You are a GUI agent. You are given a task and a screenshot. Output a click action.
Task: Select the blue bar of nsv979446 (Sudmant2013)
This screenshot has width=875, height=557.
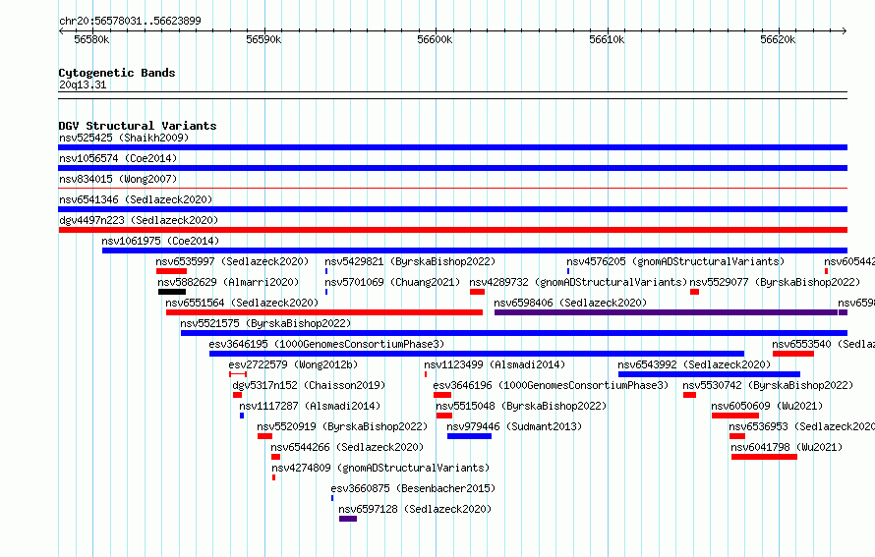click(469, 436)
